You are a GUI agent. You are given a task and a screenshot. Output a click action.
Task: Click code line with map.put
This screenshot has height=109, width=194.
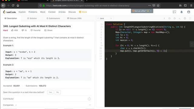(x=143, y=51)
